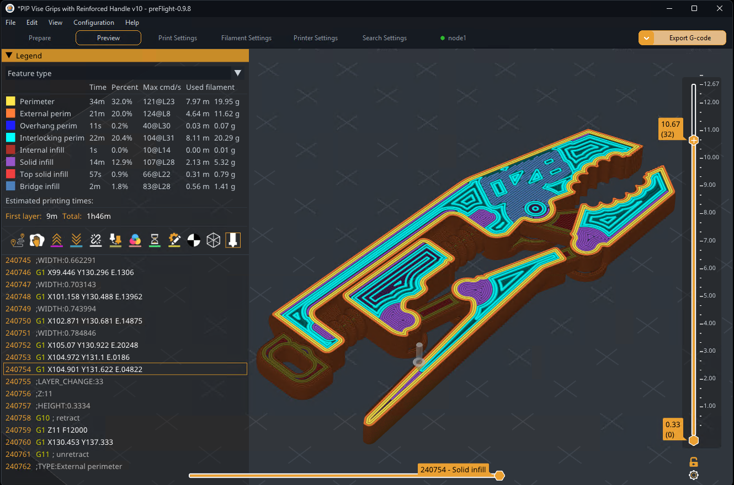Image resolution: width=734 pixels, height=485 pixels.
Task: Click the Solid infill purple color swatch
Action: click(x=10, y=162)
